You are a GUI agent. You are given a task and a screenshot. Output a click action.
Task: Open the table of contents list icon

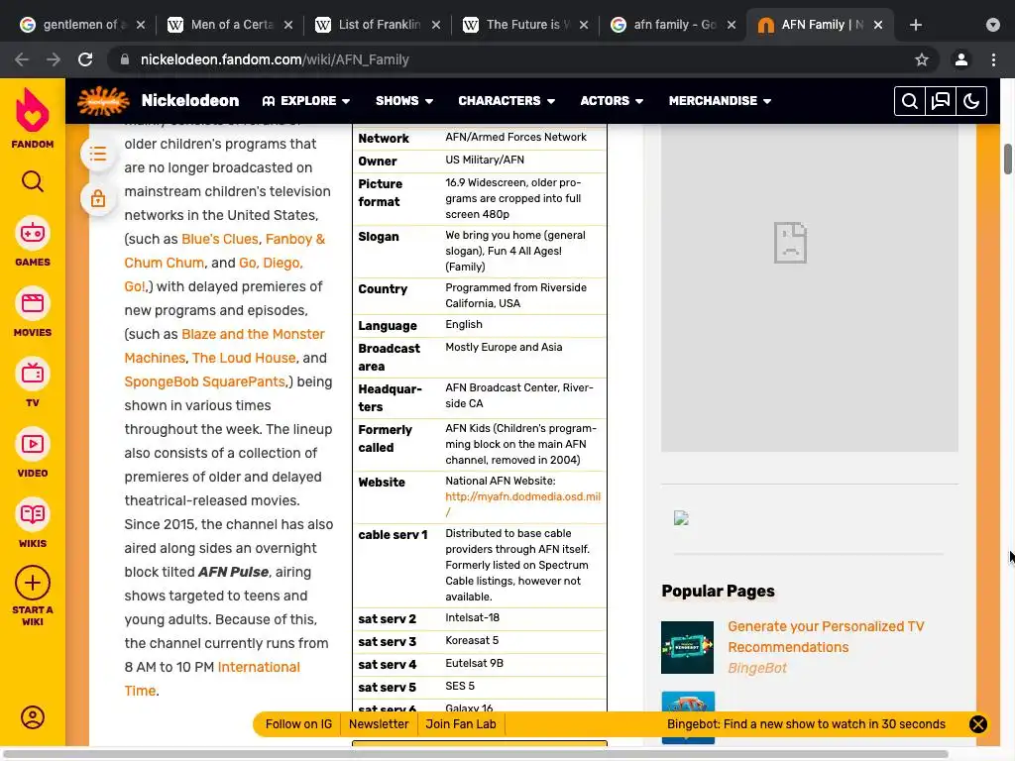(98, 154)
